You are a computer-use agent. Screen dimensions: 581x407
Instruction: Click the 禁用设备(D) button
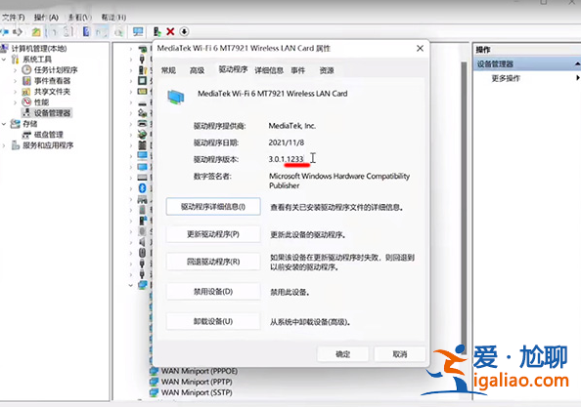pyautogui.click(x=213, y=292)
